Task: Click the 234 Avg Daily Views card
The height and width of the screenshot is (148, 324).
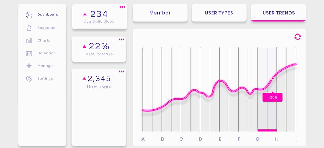Action: tap(99, 17)
